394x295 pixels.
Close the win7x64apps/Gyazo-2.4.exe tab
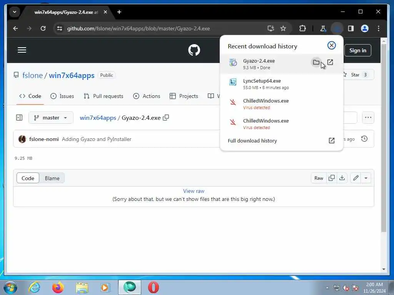[x=105, y=12]
